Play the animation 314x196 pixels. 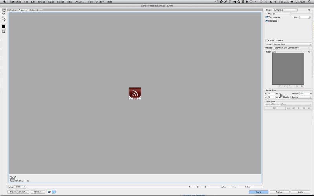299,108
